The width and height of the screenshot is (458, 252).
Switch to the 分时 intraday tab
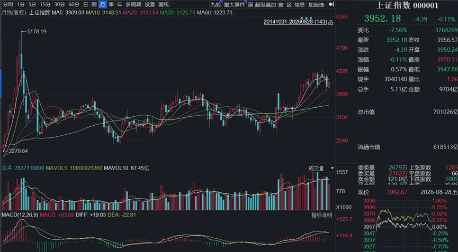pos(8,4)
